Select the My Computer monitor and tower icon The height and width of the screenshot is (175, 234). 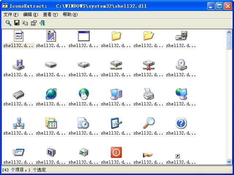click(116, 94)
